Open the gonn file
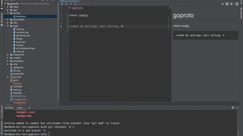The image size is (243, 136). click(16, 80)
